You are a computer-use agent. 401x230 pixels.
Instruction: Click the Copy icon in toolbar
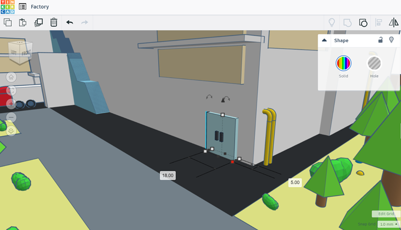[8, 23]
